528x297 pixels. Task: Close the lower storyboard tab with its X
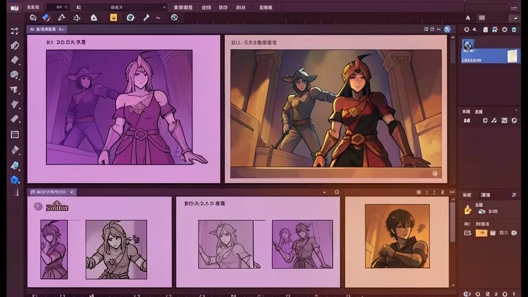[72, 192]
